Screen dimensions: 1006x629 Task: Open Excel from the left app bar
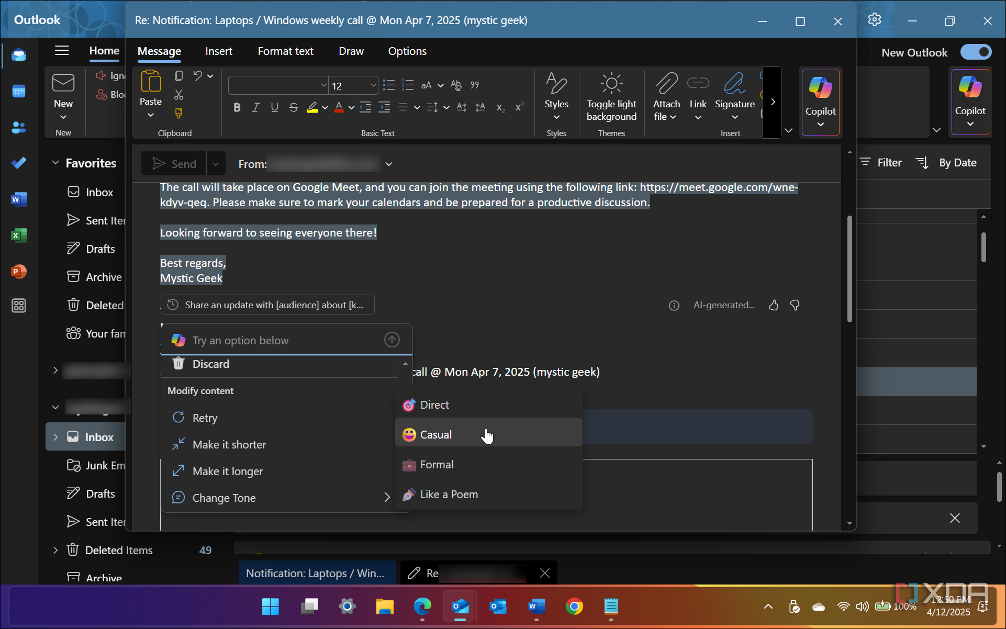coord(19,235)
